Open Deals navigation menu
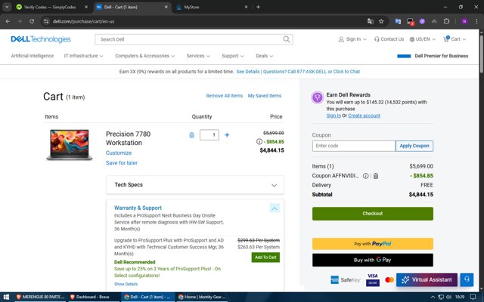484x302 pixels. (x=265, y=56)
